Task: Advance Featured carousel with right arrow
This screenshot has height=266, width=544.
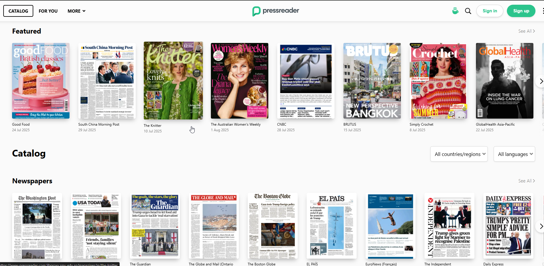Action: [x=540, y=81]
